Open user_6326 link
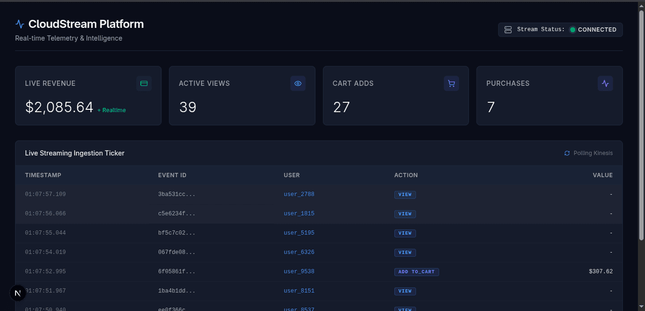Viewport: 645px width, 311px height. pyautogui.click(x=299, y=252)
